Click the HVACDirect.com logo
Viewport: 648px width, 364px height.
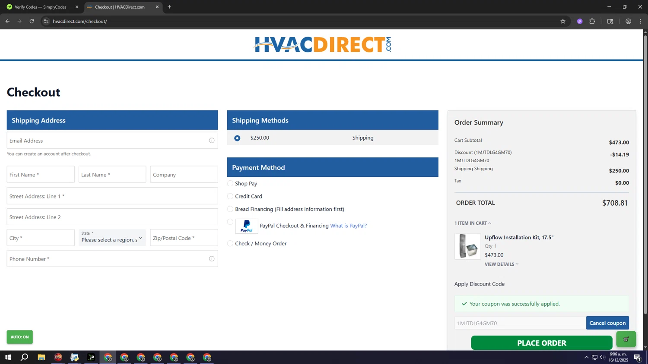(x=322, y=44)
